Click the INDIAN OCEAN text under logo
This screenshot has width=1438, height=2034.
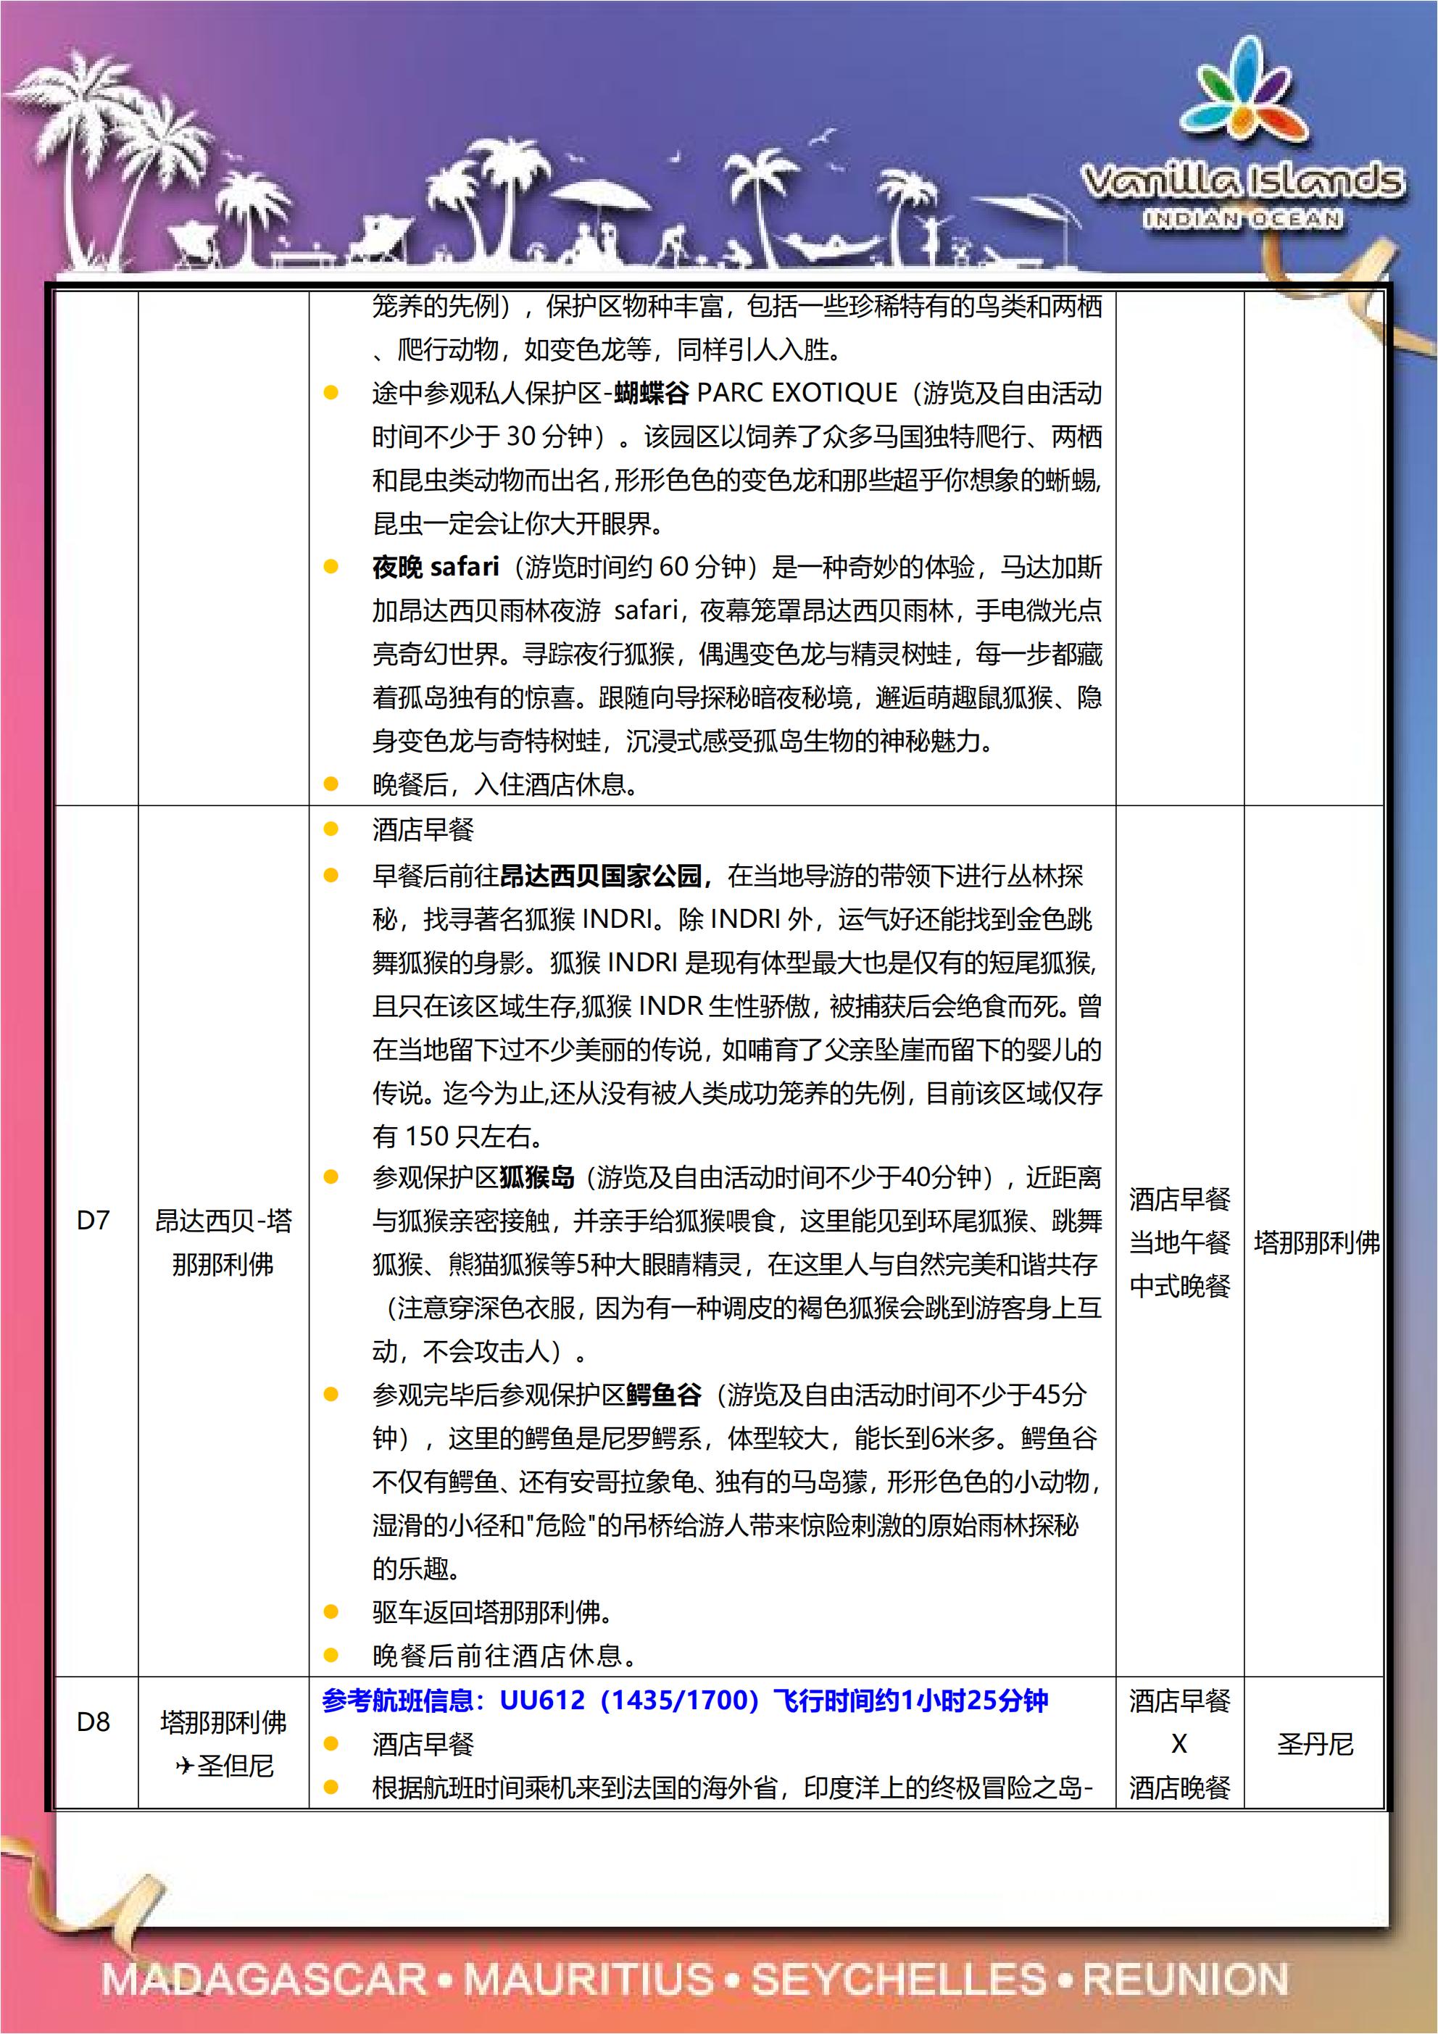coord(1242,219)
